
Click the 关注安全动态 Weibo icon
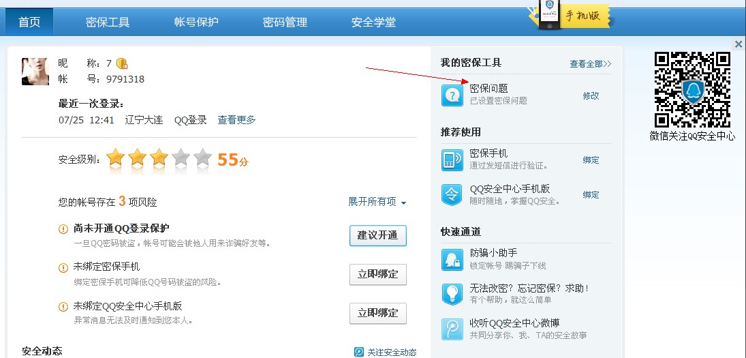(359, 353)
